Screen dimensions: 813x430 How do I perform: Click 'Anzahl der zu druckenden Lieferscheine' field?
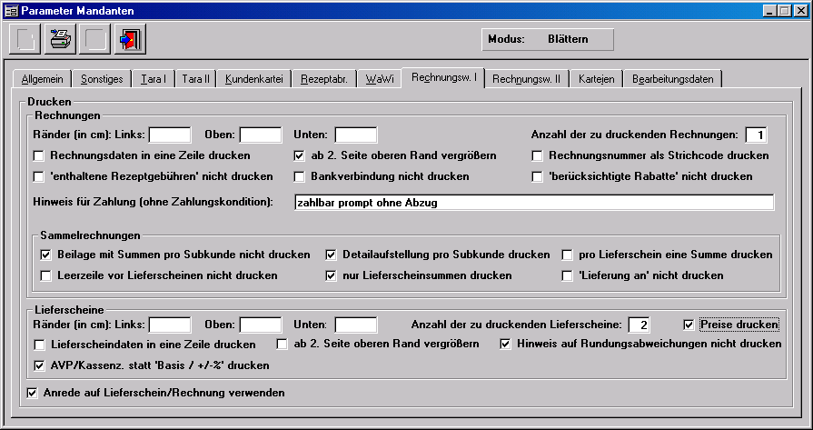639,325
